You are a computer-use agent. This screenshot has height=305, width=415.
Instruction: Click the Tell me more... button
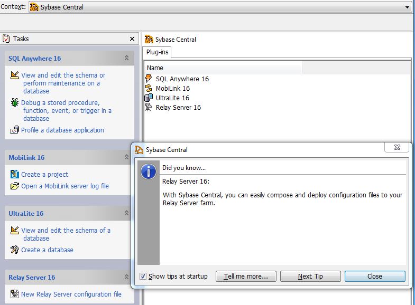point(246,276)
